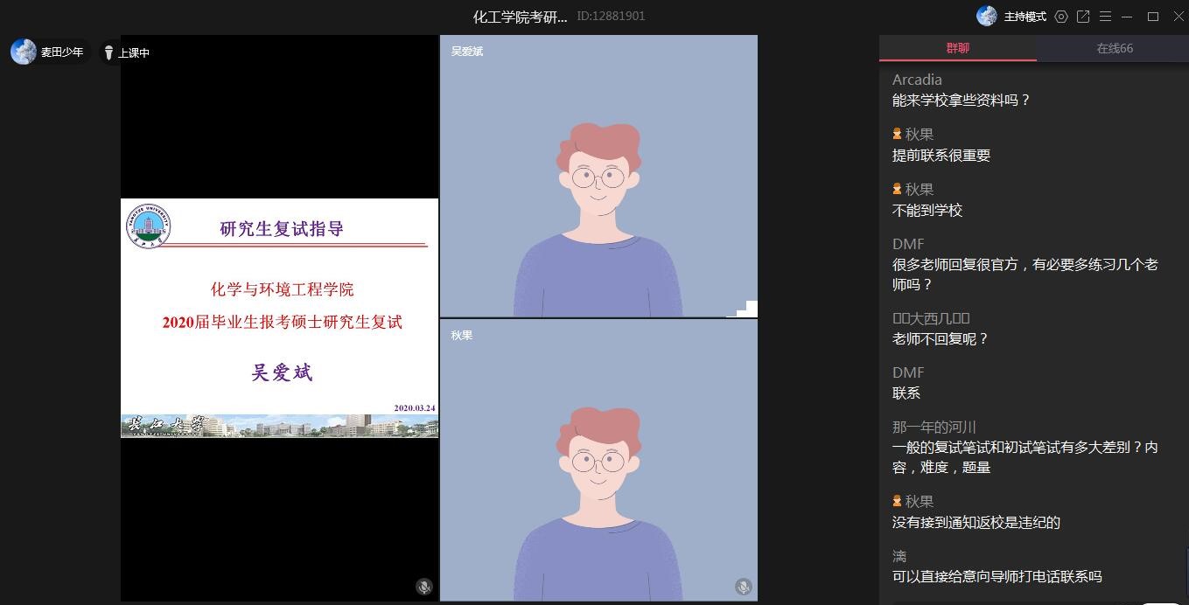The width and height of the screenshot is (1189, 605).
Task: Open settings with the gear icon in title bar
Action: coord(1061,17)
